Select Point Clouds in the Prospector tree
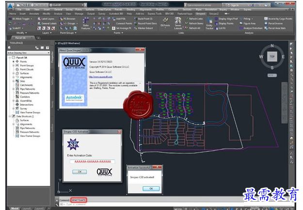The image size is (303, 210). pos(27,69)
